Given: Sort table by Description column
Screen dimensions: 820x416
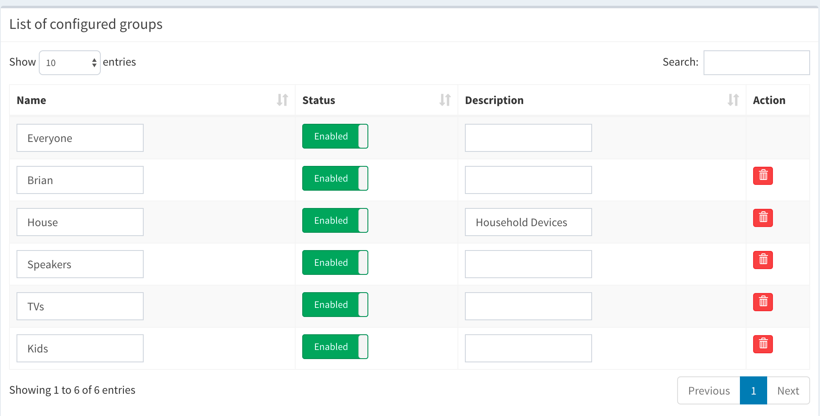Looking at the screenshot, I should (602, 100).
